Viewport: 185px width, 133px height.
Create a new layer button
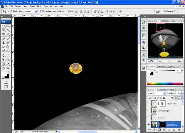pyautogui.click(x=174, y=130)
